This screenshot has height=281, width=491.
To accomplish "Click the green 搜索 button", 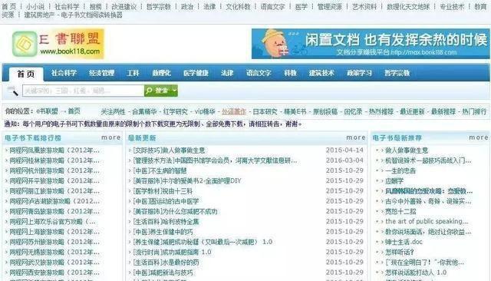I will coord(158,91).
